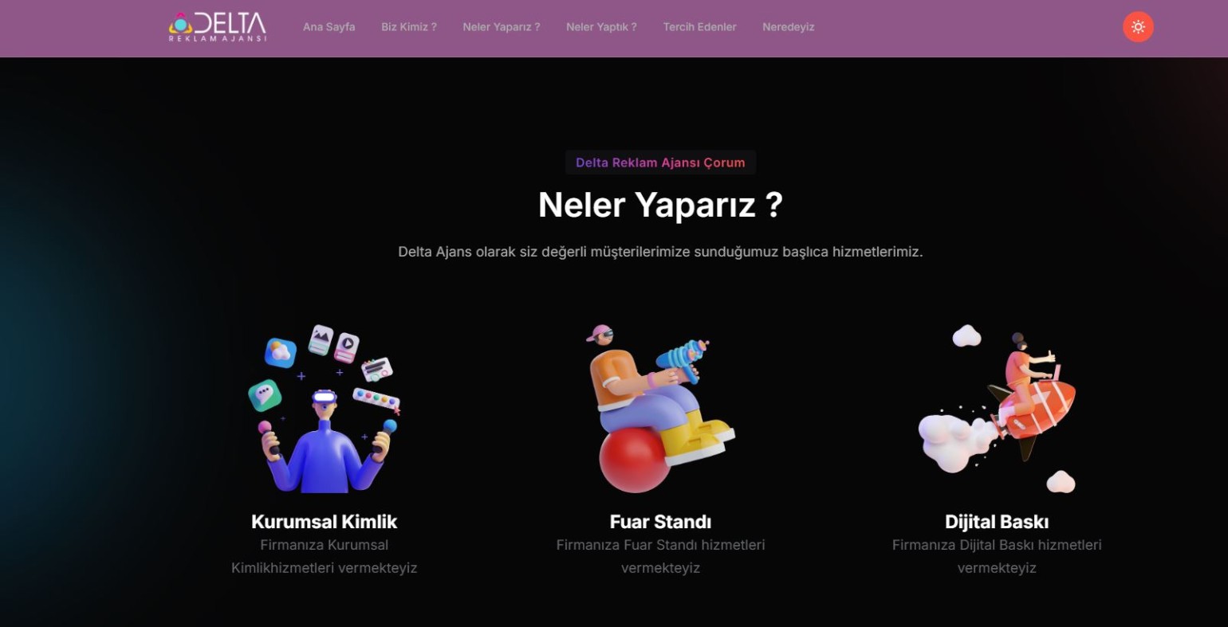This screenshot has height=627, width=1228.
Task: Open the Ana Sayfa menu item
Action: click(329, 27)
